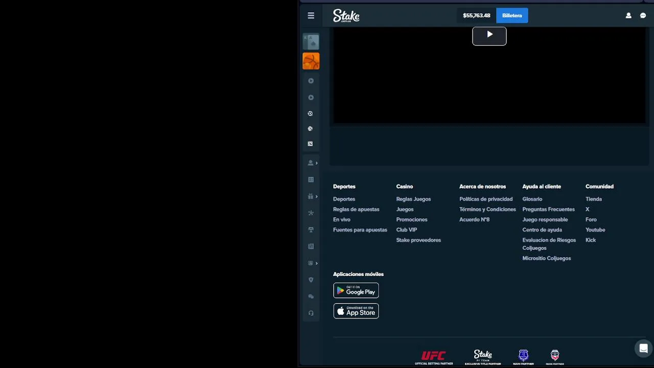This screenshot has height=368, width=654.
Task: Click the shield sidebar icon
Action: pyautogui.click(x=311, y=280)
